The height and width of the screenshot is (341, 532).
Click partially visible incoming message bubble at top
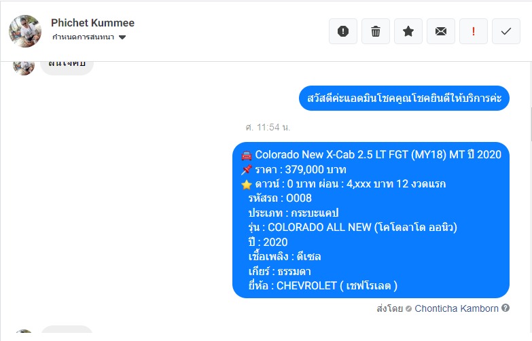[67, 68]
